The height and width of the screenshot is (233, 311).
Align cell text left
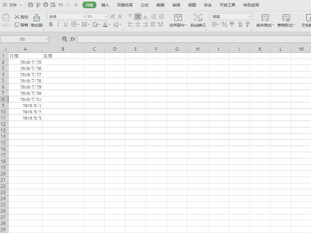130,24
